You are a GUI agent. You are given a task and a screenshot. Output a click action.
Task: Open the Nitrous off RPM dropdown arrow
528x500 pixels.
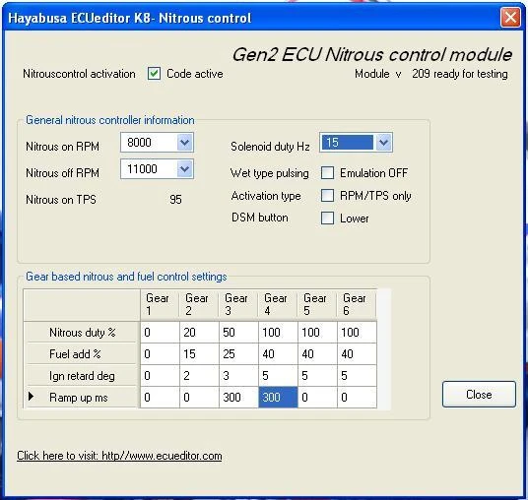184,168
